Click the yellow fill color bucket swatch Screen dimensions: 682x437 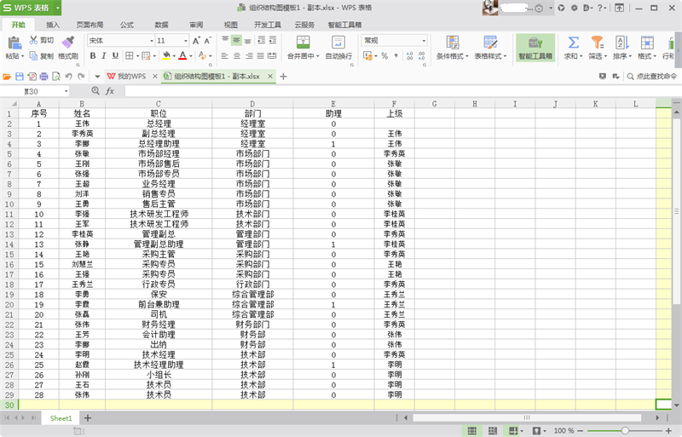tap(166, 55)
